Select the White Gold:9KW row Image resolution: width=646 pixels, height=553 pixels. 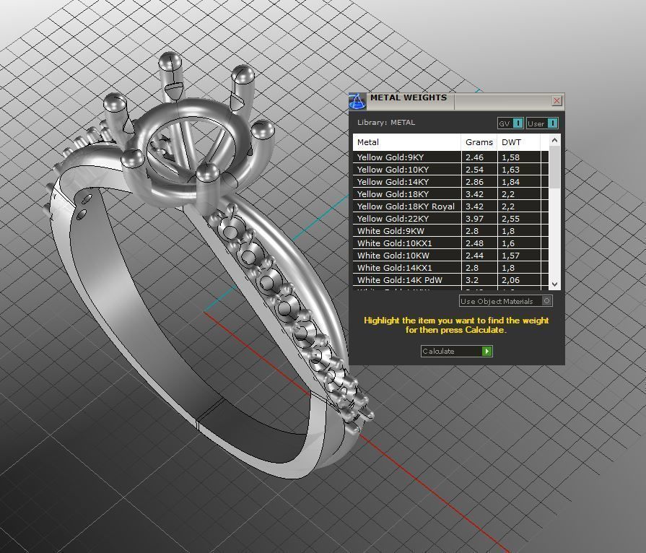pyautogui.click(x=450, y=231)
